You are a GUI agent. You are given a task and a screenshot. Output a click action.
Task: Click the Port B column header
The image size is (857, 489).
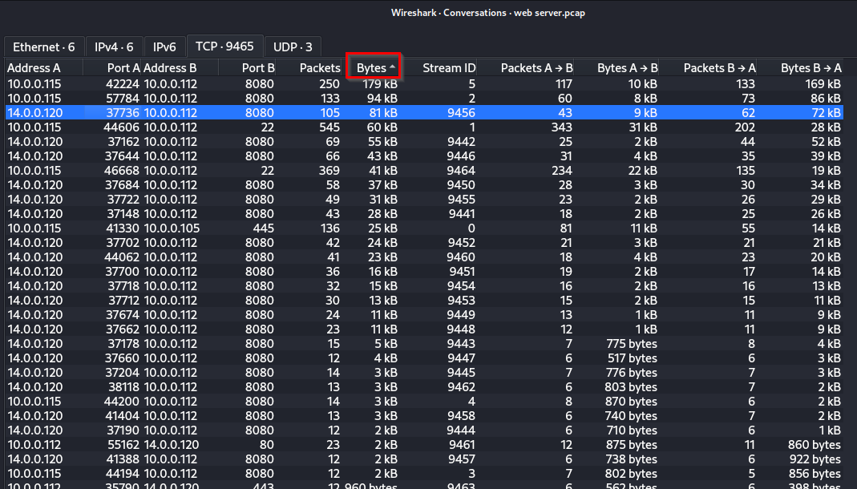pyautogui.click(x=258, y=68)
